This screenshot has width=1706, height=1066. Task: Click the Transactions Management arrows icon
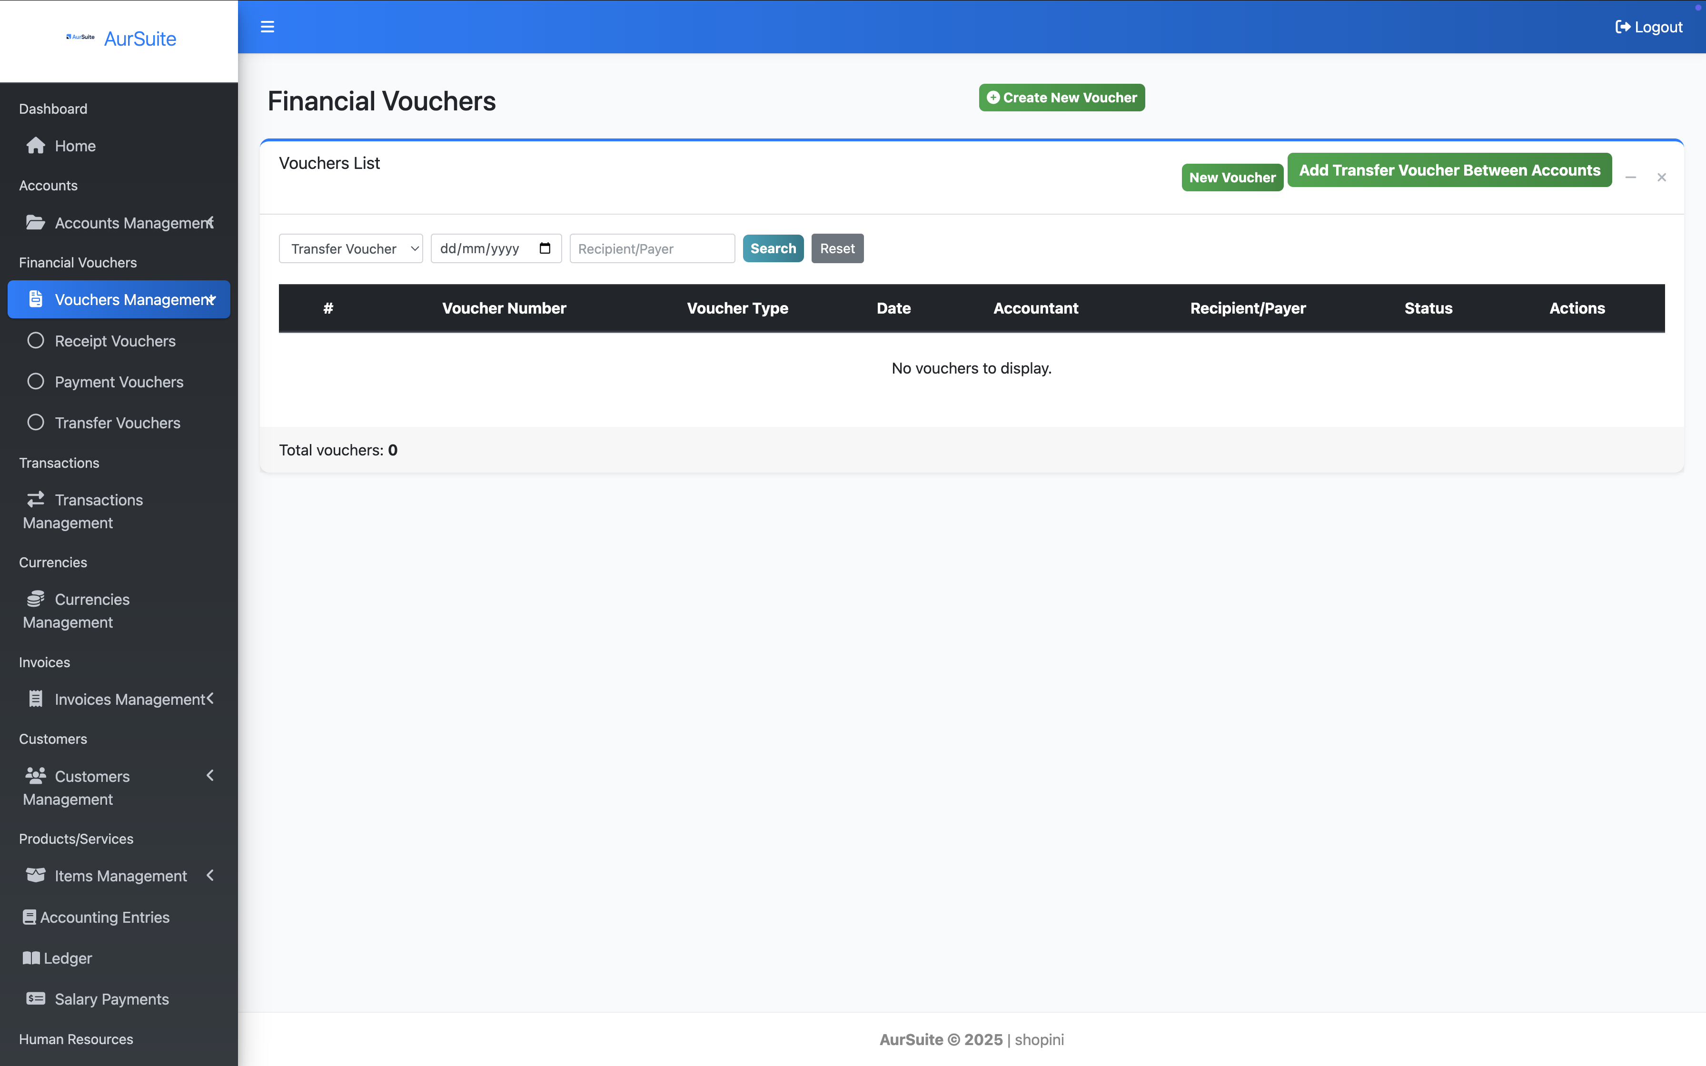pos(35,499)
